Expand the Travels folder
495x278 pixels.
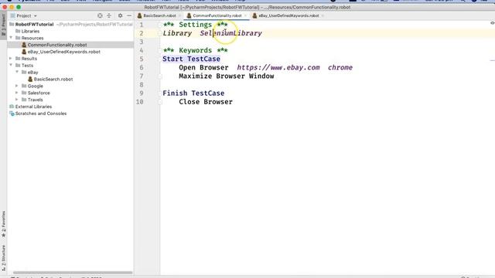[x=17, y=100]
